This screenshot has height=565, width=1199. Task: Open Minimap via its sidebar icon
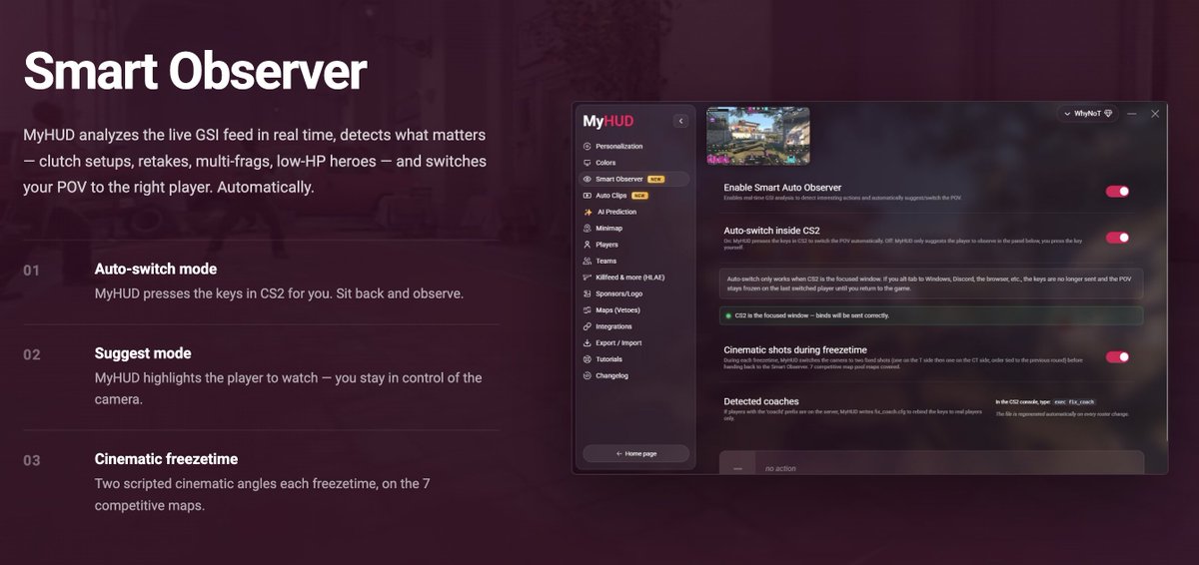pos(588,229)
